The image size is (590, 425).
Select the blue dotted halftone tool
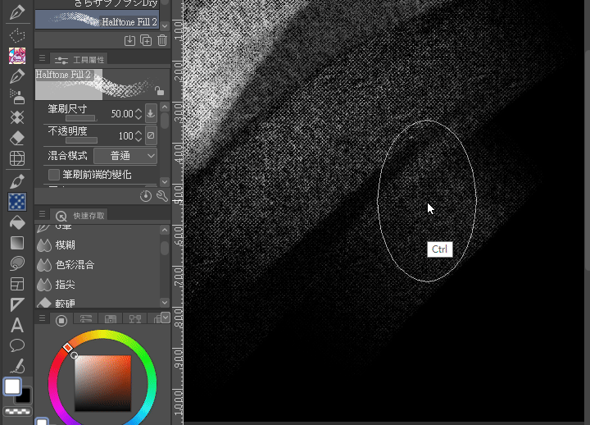pyautogui.click(x=17, y=202)
